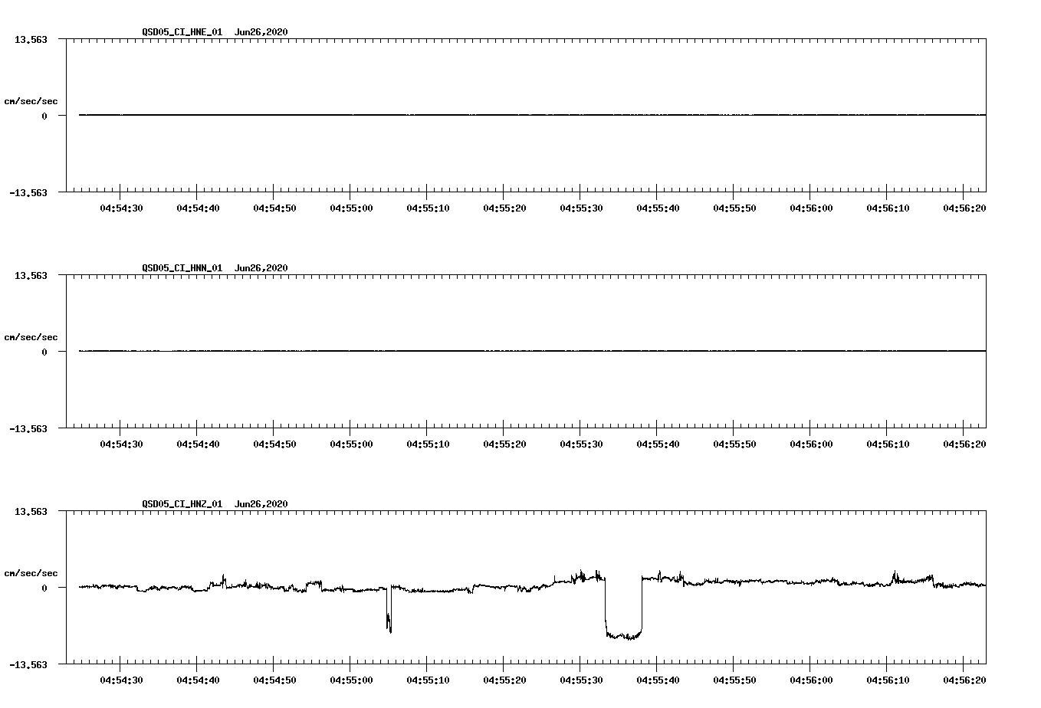Click the zero label on HNZ plot axis

coord(44,588)
